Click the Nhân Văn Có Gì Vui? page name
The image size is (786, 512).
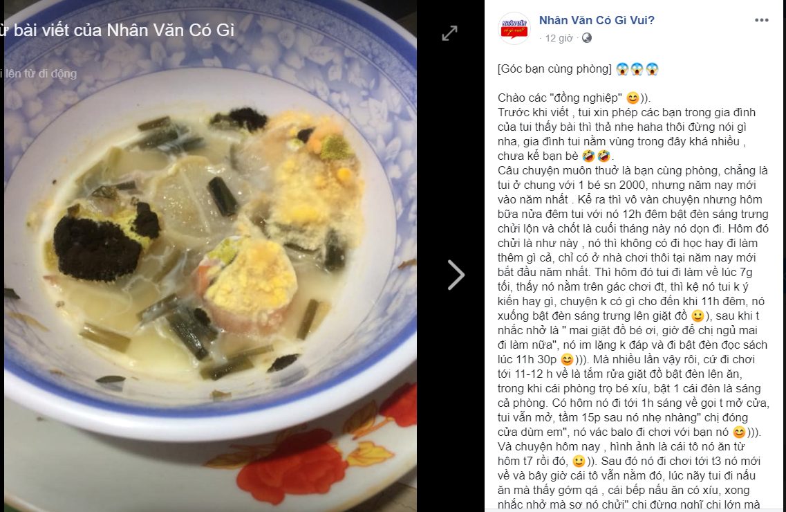click(x=597, y=20)
